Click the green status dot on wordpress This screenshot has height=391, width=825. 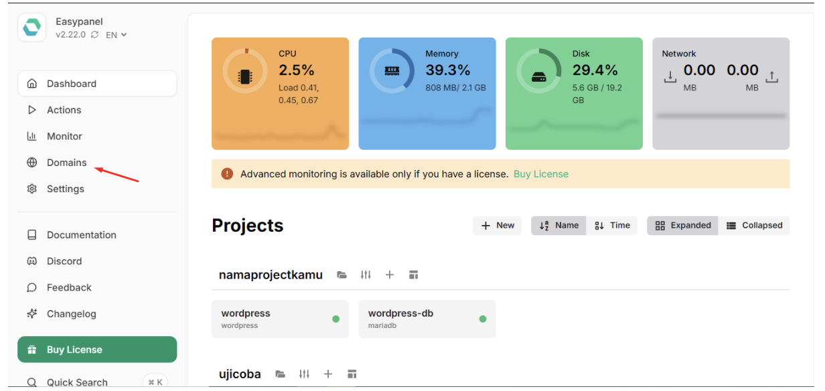pos(335,319)
